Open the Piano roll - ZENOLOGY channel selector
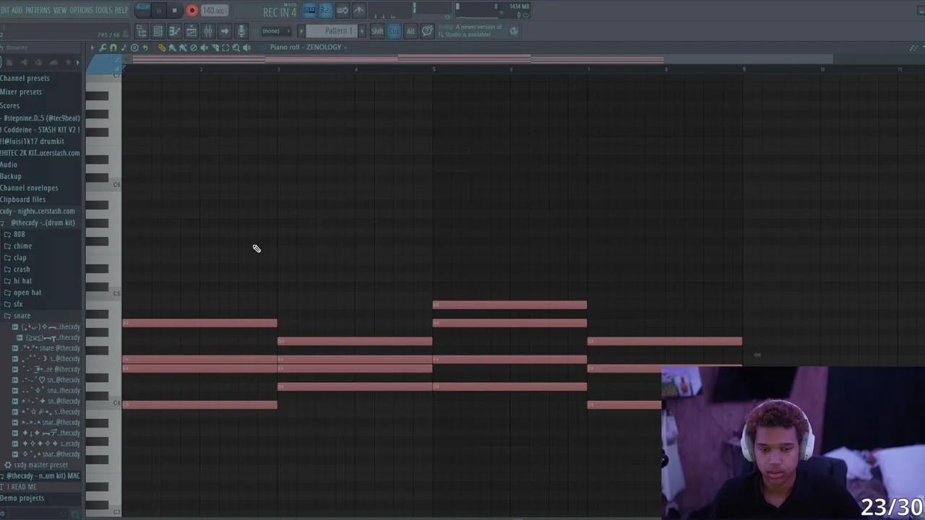The image size is (925, 520). (x=306, y=48)
